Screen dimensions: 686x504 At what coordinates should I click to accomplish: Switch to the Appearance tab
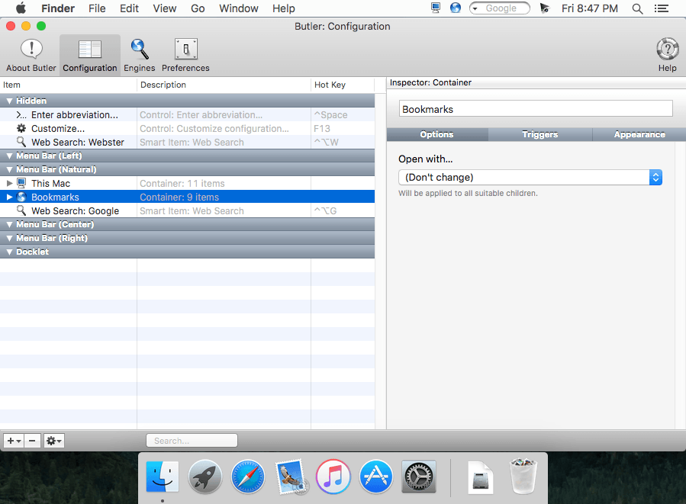tap(639, 134)
